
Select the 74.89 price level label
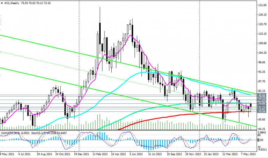point(262,103)
